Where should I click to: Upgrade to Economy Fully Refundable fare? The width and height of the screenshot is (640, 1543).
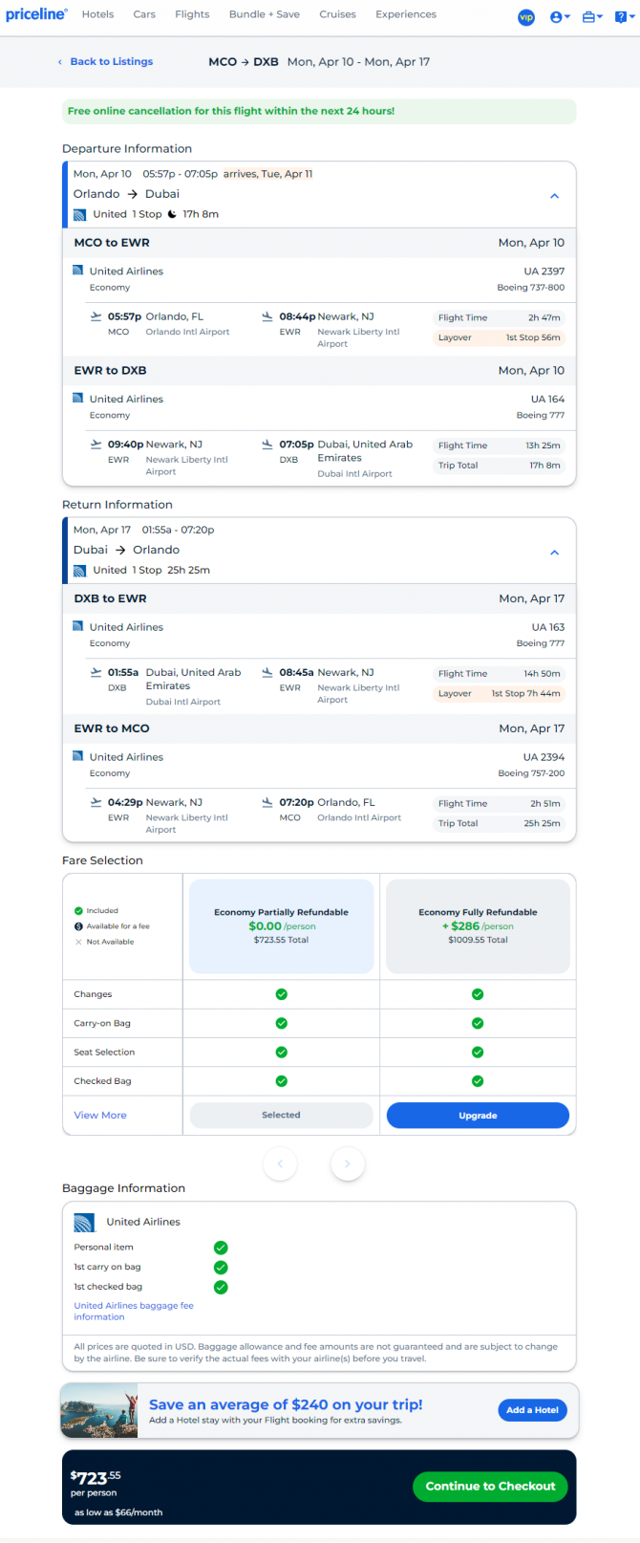click(x=478, y=1116)
